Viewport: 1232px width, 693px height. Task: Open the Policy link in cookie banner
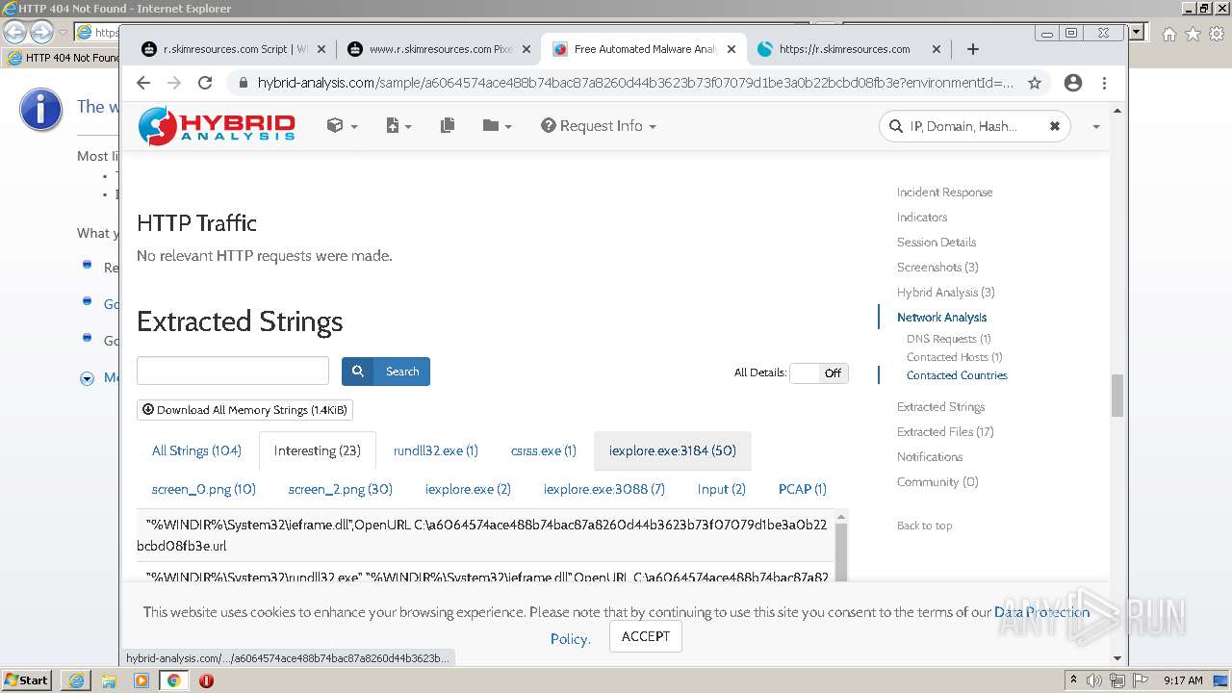click(570, 639)
